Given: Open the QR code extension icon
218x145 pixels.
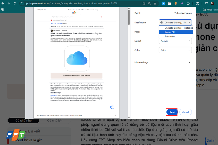Looking at the screenshot, I should (169, 3).
